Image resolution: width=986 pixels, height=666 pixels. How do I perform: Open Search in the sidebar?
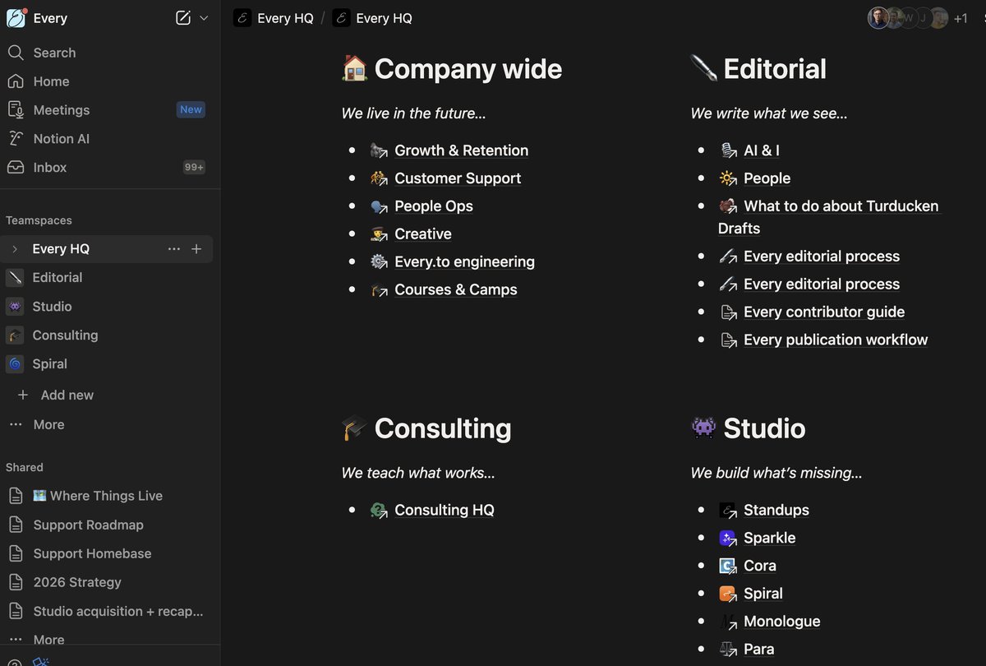[54, 53]
